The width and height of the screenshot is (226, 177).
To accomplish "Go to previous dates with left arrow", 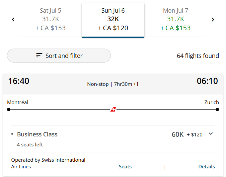I will click(13, 20).
